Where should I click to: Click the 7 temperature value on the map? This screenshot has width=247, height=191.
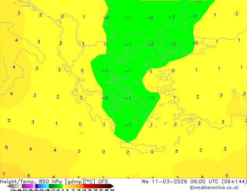(4, 174)
